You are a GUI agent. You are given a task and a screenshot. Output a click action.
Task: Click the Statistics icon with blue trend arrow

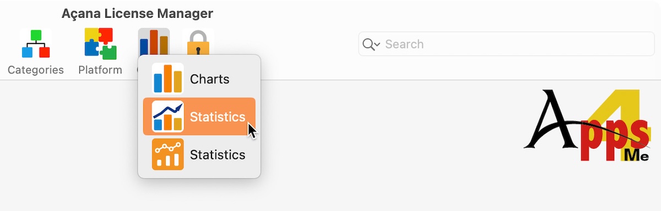(x=168, y=116)
